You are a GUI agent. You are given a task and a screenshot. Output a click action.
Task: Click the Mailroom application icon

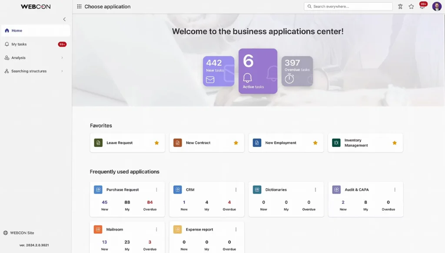[98, 229]
